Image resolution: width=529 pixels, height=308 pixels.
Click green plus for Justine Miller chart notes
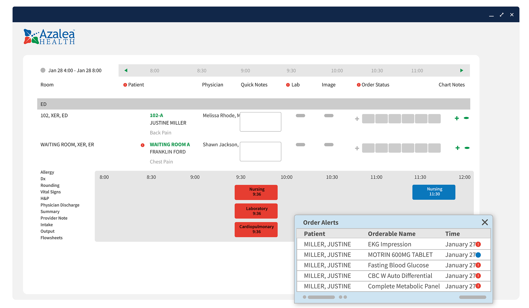click(457, 118)
